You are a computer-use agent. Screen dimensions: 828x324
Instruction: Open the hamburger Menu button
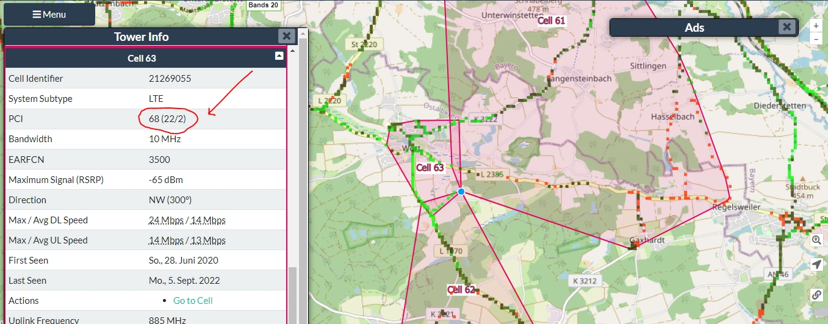49,14
